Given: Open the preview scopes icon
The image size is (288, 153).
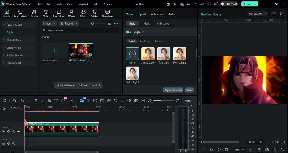Looking at the screenshot, I should 282,14.
